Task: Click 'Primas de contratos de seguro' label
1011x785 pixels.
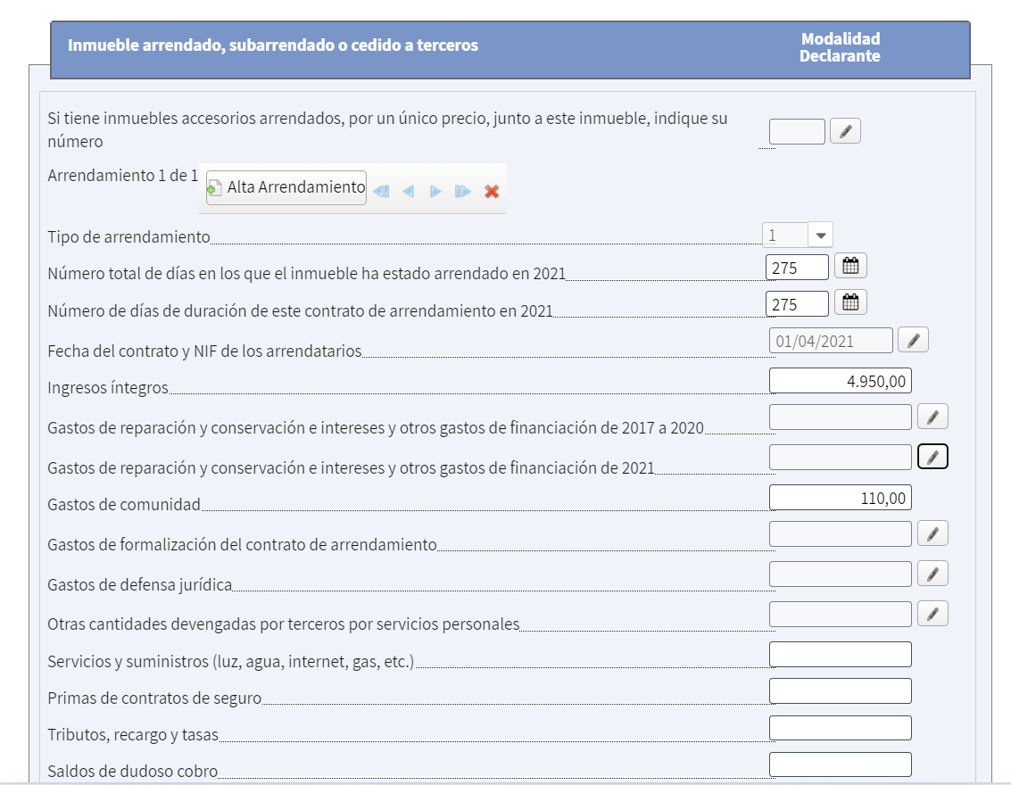Action: [154, 698]
